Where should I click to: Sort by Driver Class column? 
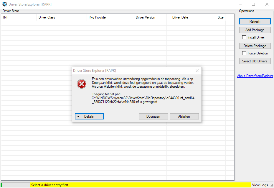(62, 17)
